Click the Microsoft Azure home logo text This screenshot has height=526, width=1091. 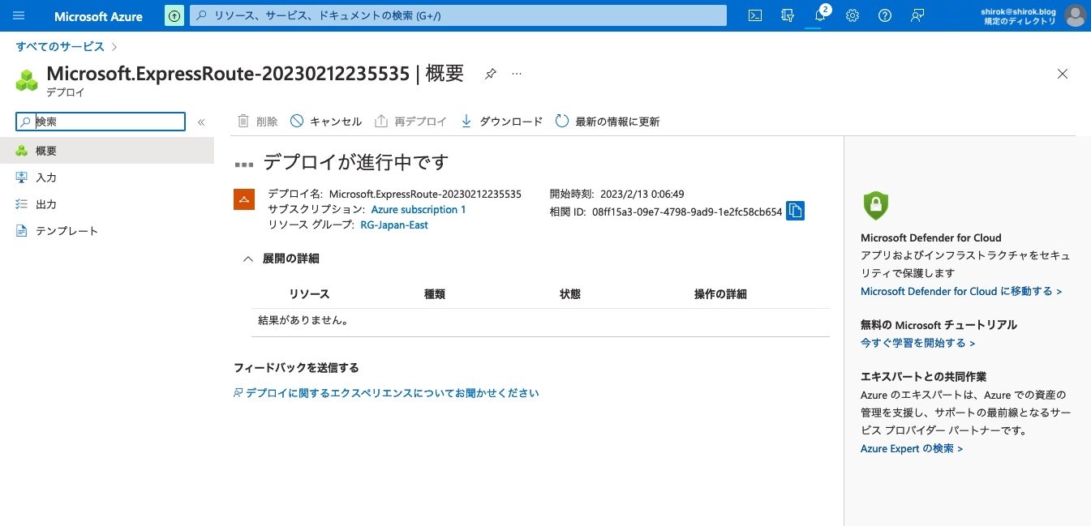point(98,16)
